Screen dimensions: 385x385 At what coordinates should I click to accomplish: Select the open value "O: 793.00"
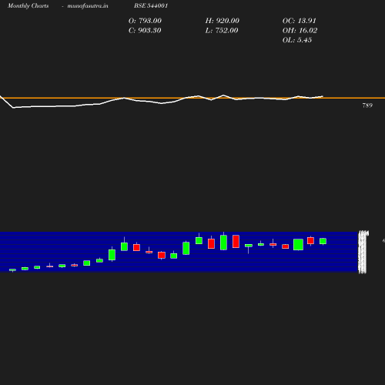[145, 21]
